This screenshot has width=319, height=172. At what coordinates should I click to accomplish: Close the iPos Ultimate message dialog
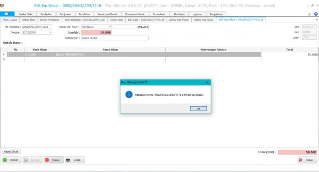pos(207,82)
